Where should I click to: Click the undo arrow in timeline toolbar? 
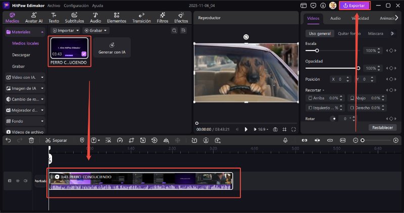tap(8, 140)
